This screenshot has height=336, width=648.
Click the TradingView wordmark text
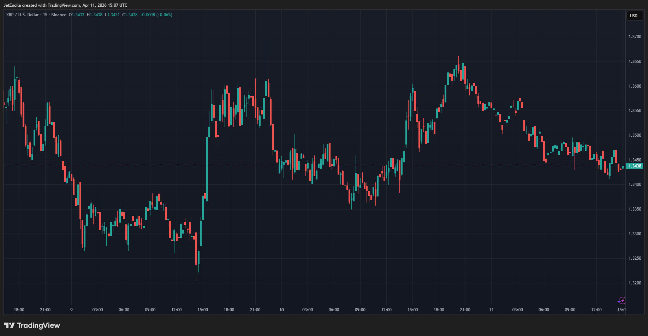(x=38, y=325)
